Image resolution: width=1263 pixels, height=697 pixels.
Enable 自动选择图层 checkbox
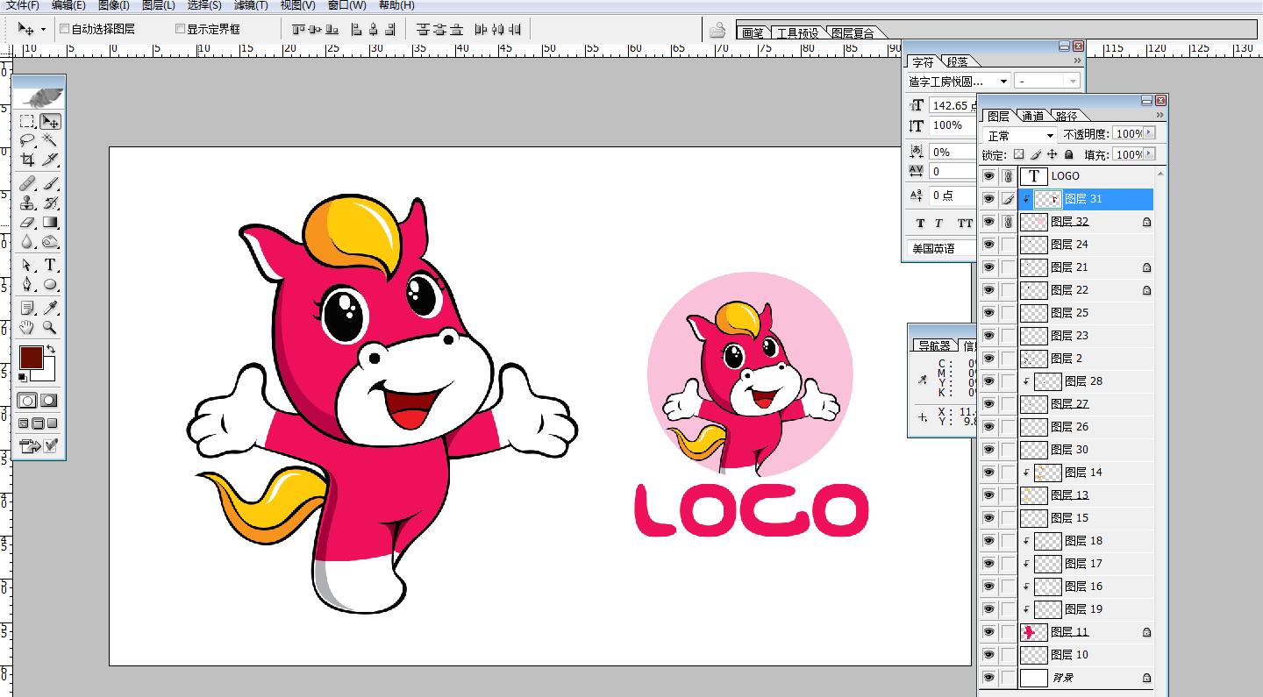(64, 29)
